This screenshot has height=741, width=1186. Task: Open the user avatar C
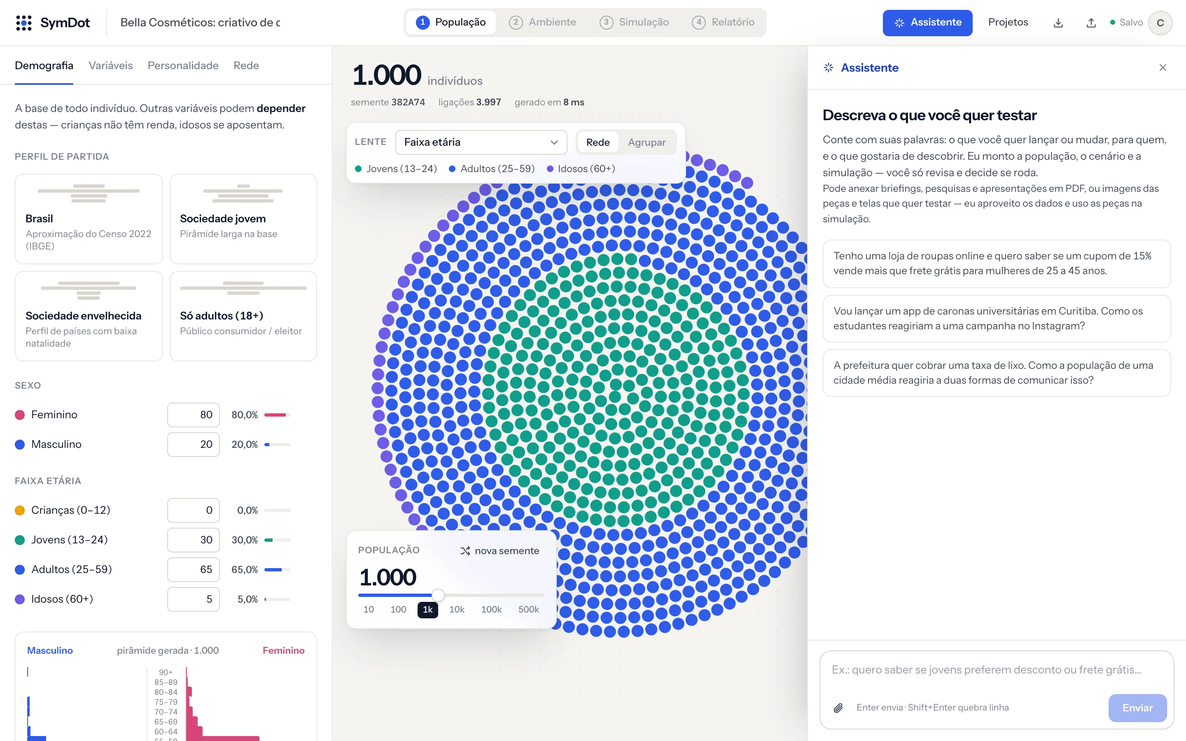click(1160, 23)
